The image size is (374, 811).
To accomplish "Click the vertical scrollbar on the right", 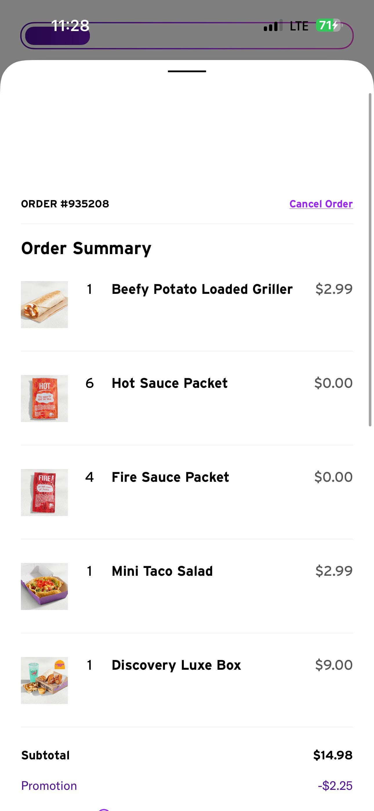I will coord(370,260).
